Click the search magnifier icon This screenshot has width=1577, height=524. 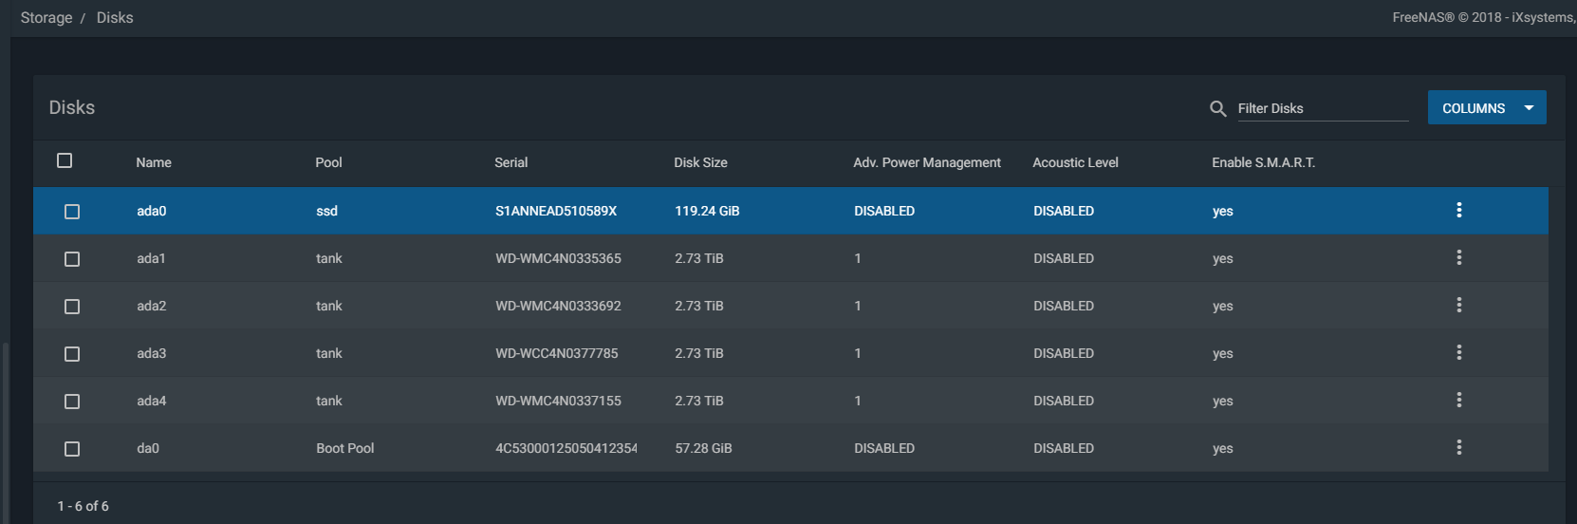[1218, 109]
